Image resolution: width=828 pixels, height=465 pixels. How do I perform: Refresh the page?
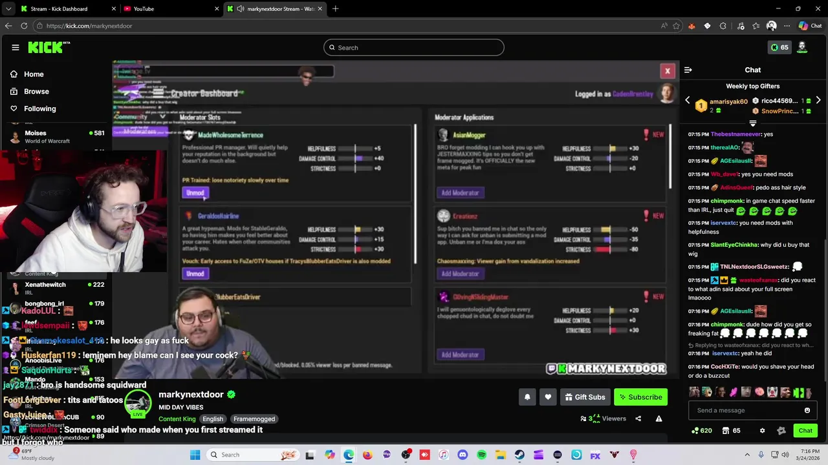click(24, 26)
